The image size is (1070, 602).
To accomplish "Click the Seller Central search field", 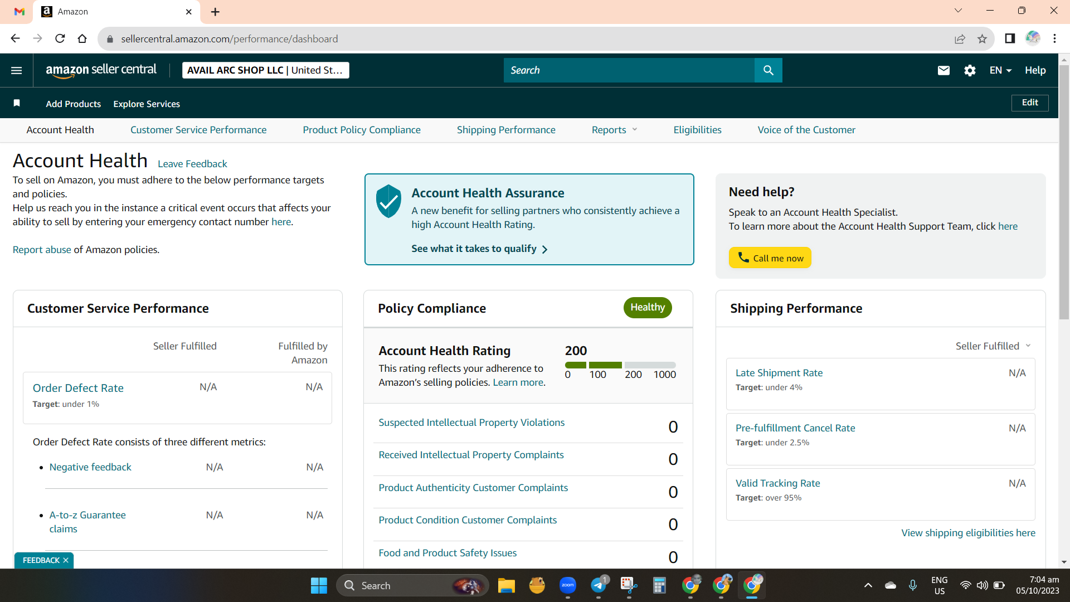I will click(629, 70).
